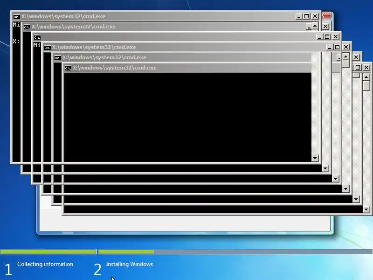Close the red Install Windows dialog behind cmd

326,15
